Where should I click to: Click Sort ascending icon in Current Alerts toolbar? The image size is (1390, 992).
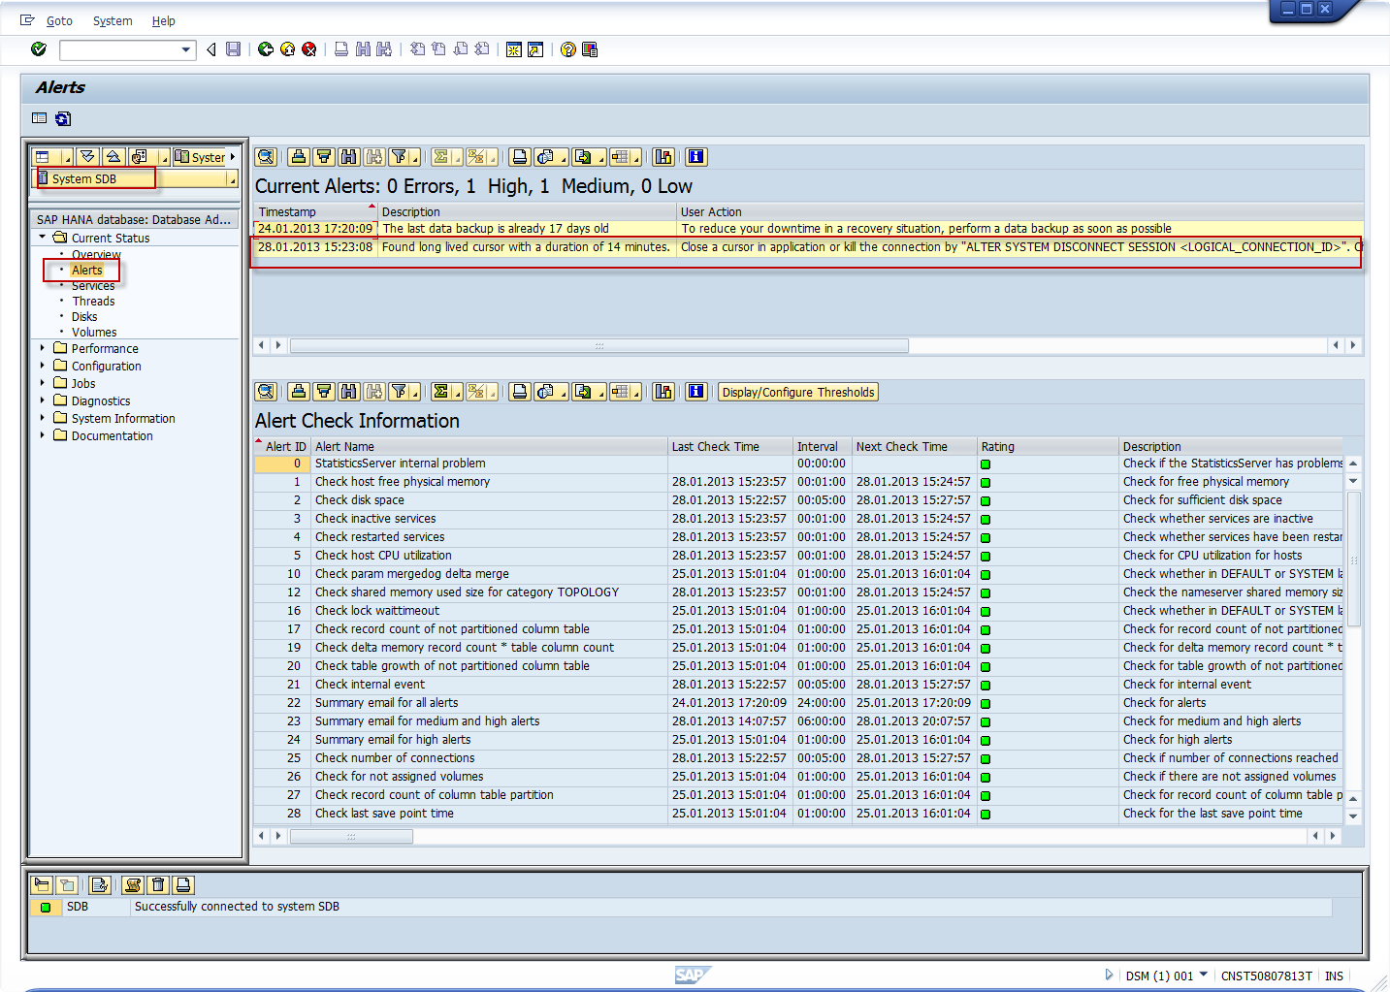point(299,157)
